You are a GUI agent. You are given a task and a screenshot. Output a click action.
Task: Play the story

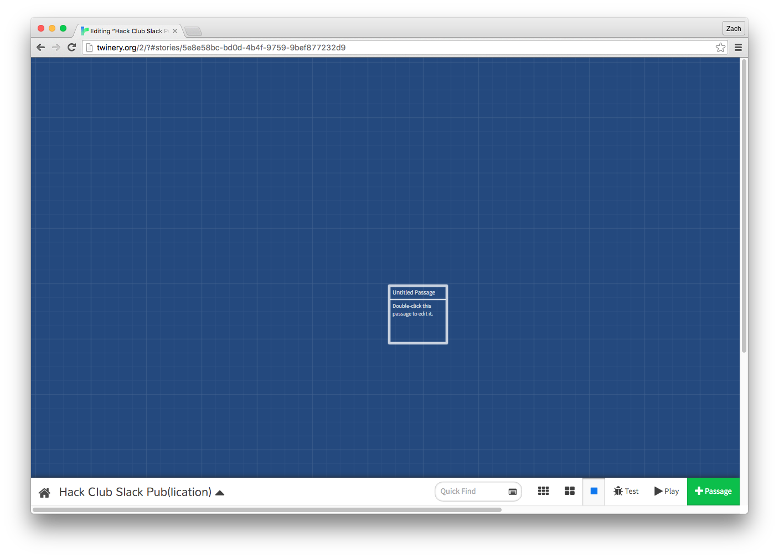coord(666,491)
